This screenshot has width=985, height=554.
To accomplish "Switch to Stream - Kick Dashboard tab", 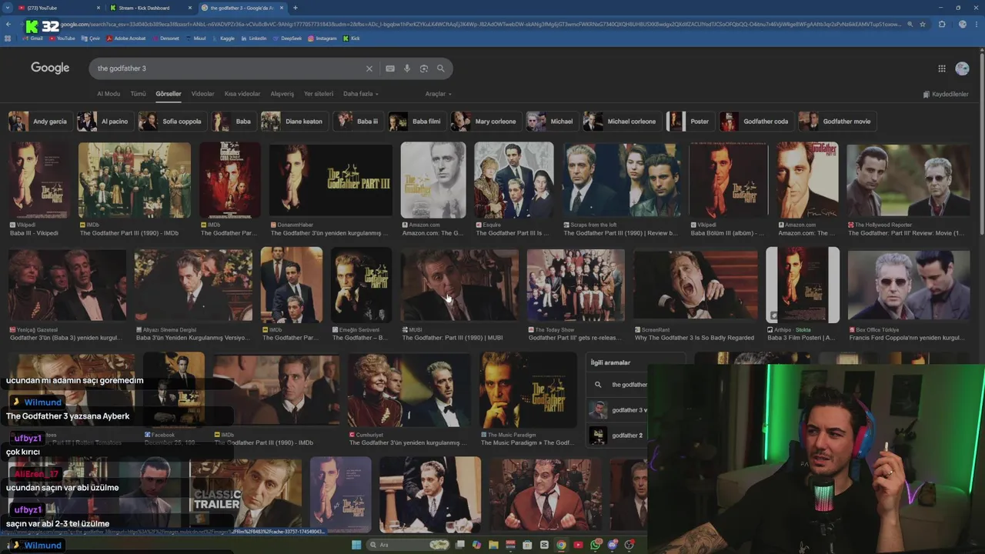I will point(151,8).
